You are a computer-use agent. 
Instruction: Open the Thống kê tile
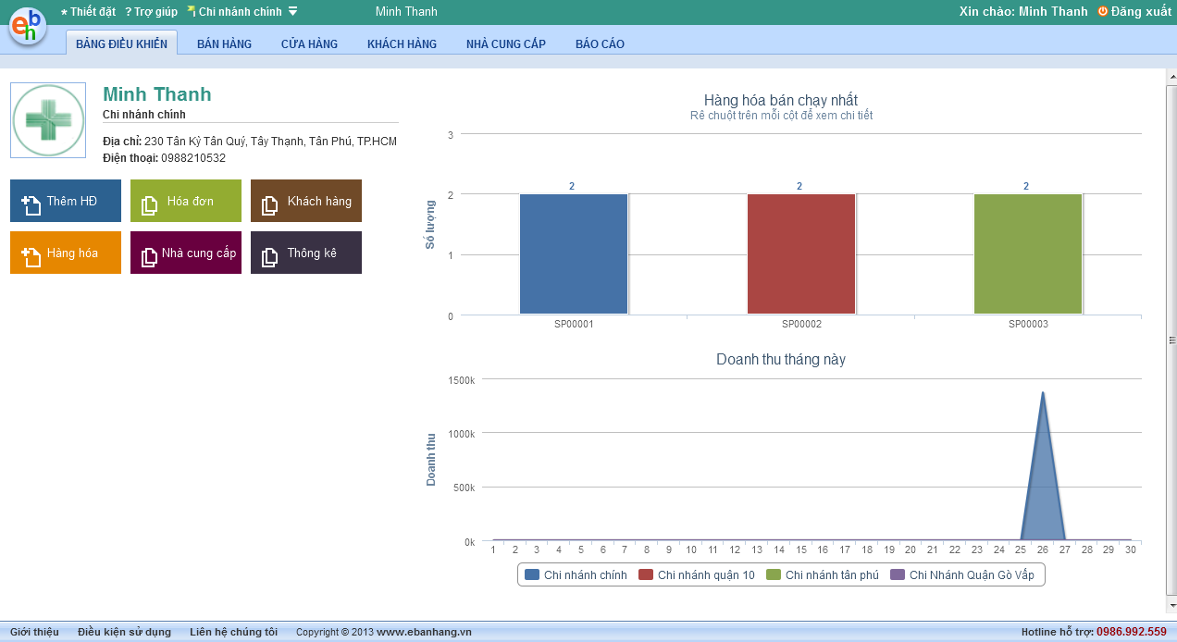point(305,253)
